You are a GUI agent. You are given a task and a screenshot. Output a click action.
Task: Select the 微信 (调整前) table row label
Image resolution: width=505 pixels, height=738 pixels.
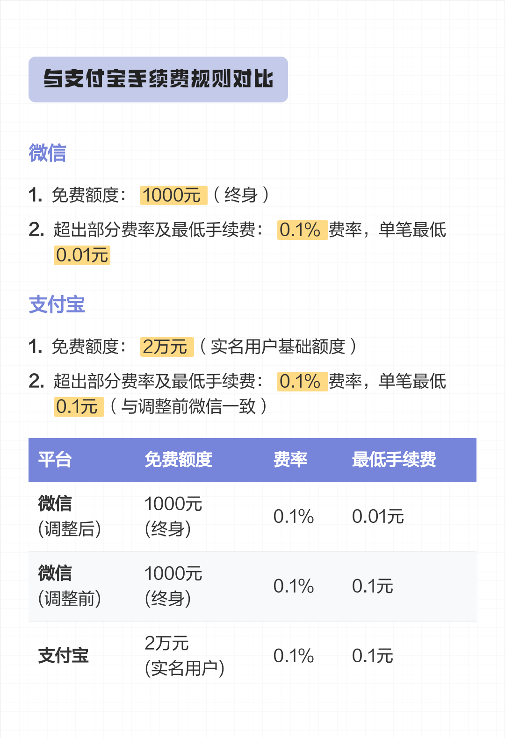click(69, 586)
